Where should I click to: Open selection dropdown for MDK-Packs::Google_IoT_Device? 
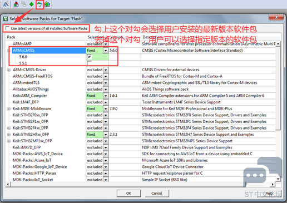pos(106,167)
